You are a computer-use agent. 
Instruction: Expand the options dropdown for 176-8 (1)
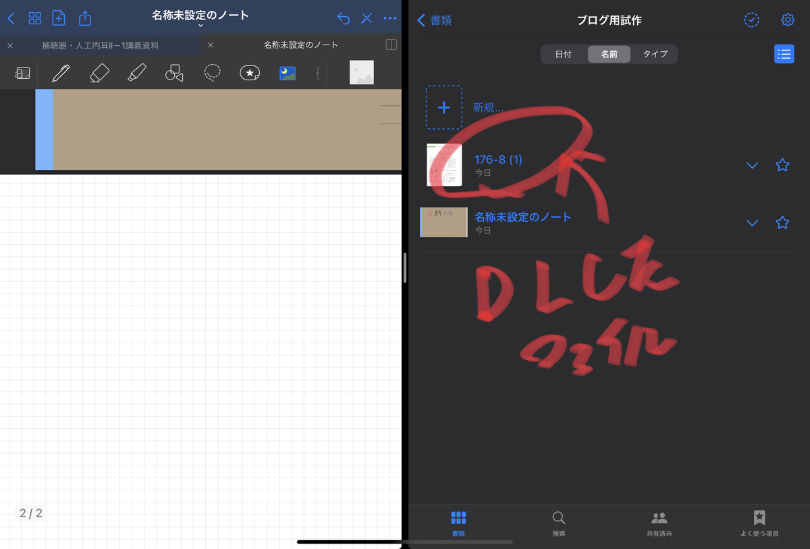tap(752, 165)
